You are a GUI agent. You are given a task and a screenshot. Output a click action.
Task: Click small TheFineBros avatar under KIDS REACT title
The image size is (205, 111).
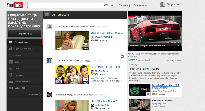pos(93,71)
